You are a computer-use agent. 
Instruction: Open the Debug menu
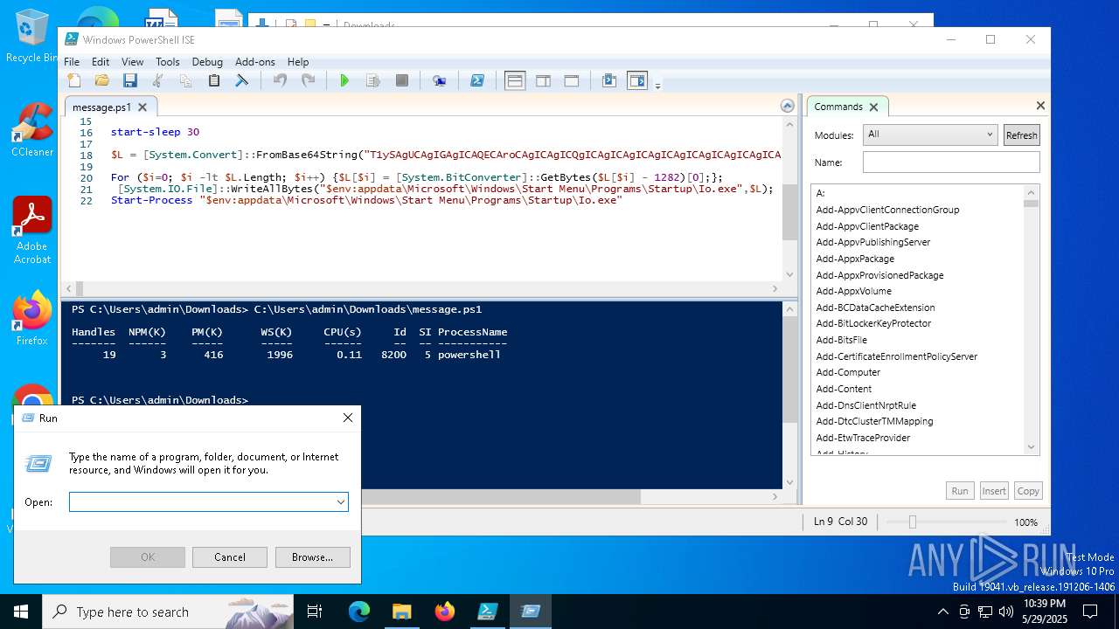click(x=207, y=62)
